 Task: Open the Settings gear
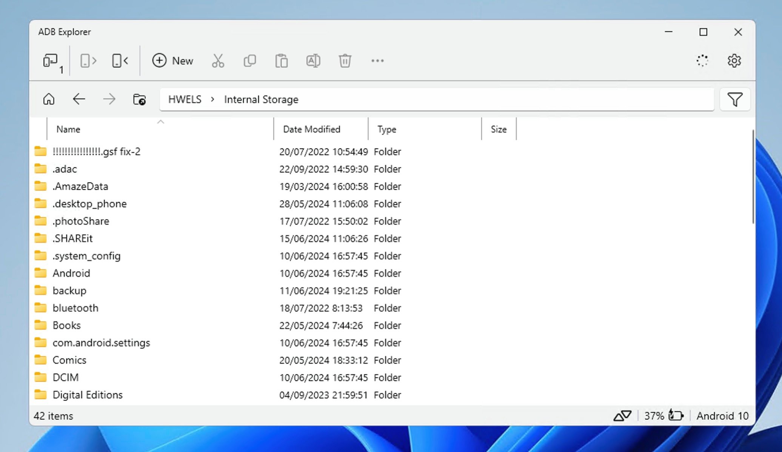click(x=734, y=61)
